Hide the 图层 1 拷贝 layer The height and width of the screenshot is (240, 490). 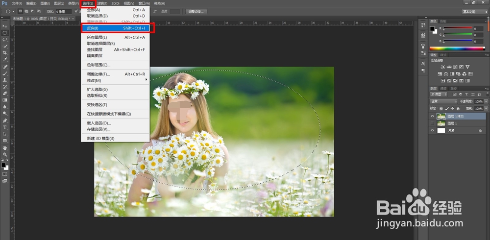tap(432, 116)
